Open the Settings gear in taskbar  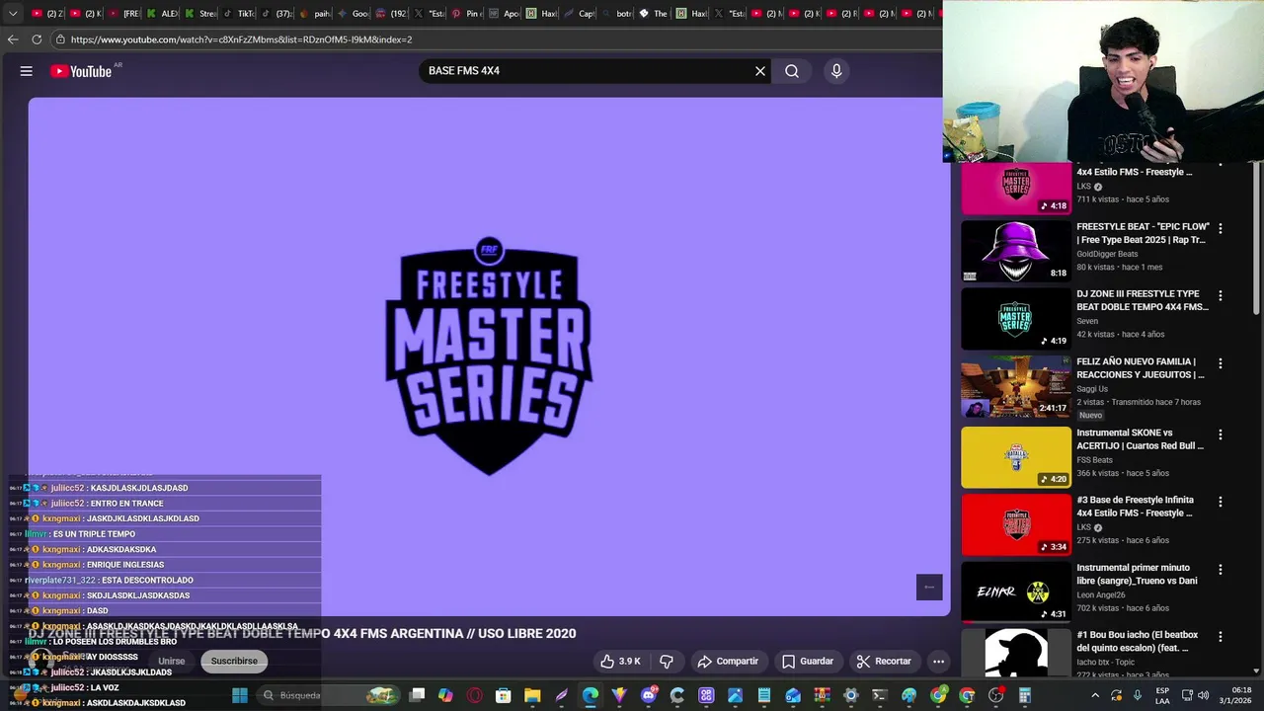click(x=851, y=695)
